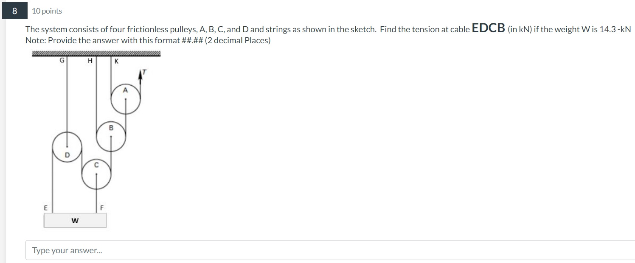Click pulley C in the diagram
Screen dimensions: 635x263
tap(96, 173)
